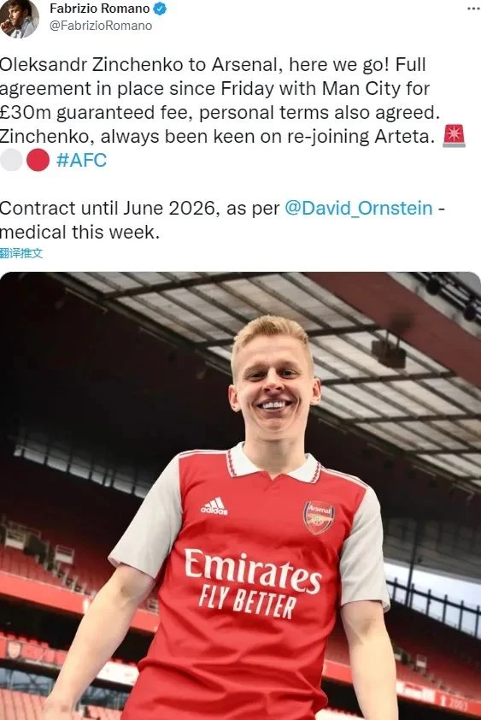Click the white circle emoji

(x=10, y=160)
